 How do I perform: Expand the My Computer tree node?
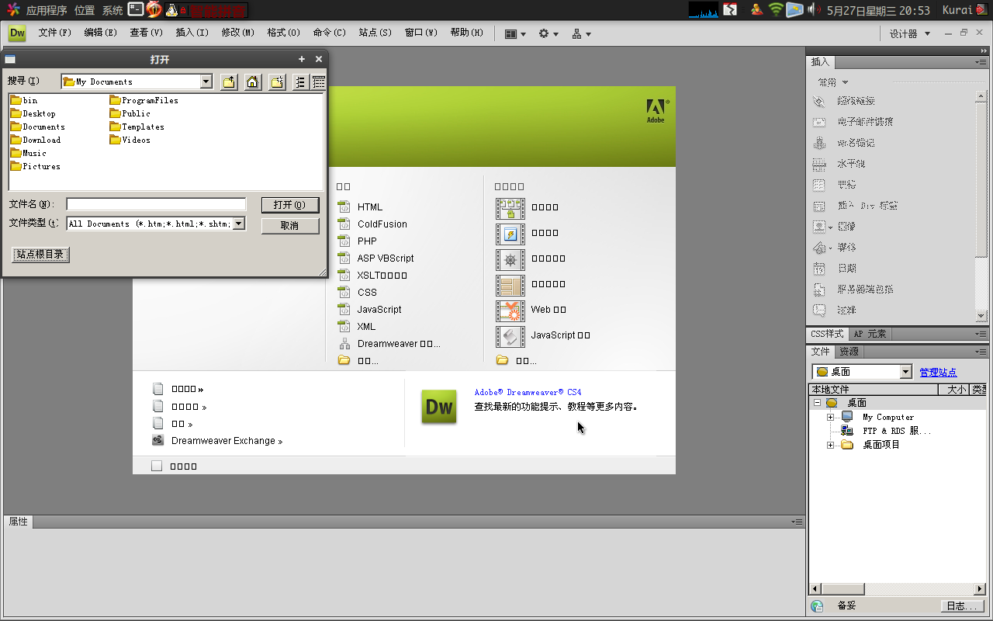[830, 417]
